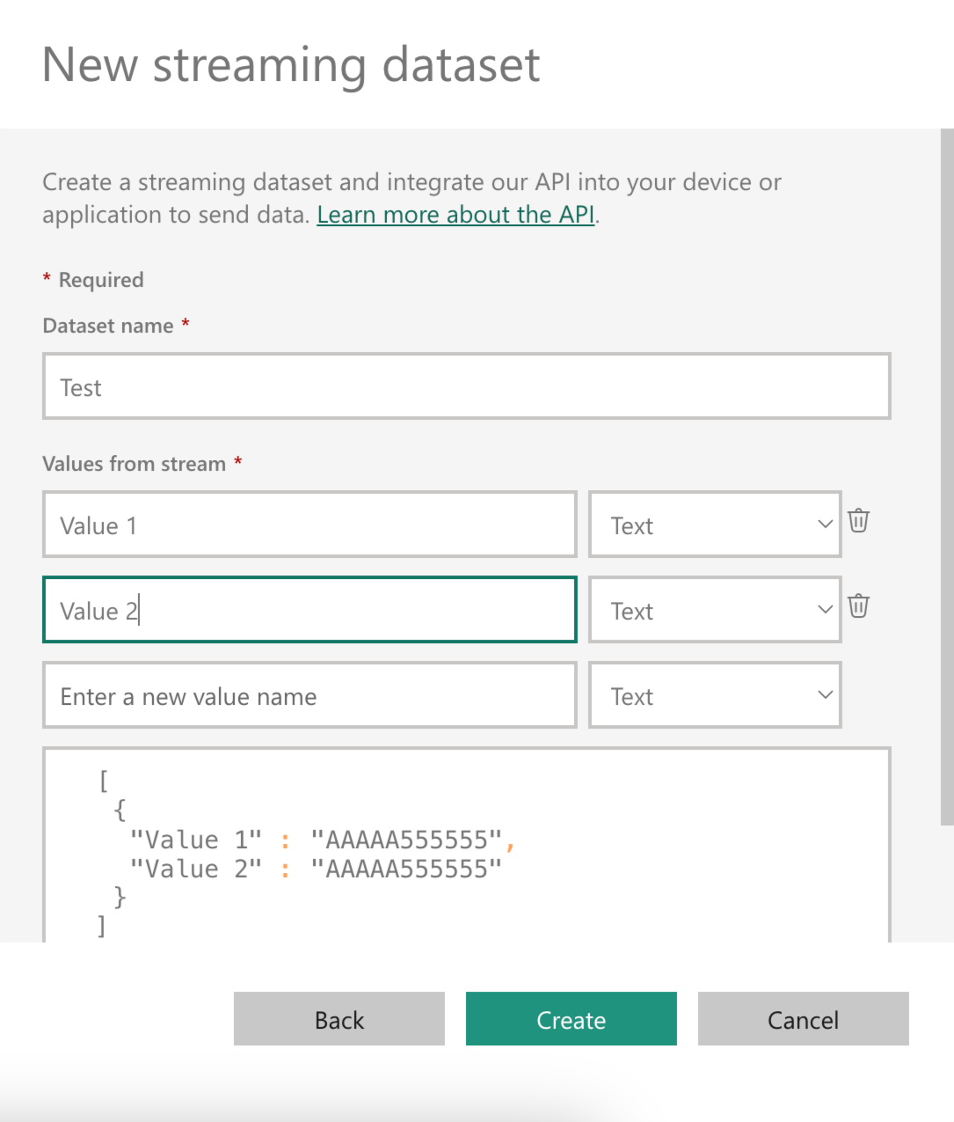This screenshot has height=1122, width=954.
Task: Remove the Value 2 row using its trash icon
Action: click(858, 606)
